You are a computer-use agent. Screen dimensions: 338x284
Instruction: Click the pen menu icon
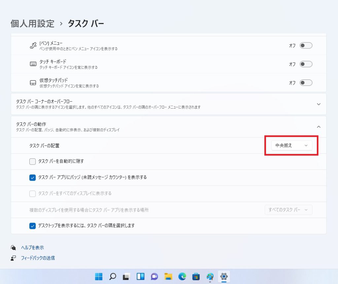coord(33,46)
